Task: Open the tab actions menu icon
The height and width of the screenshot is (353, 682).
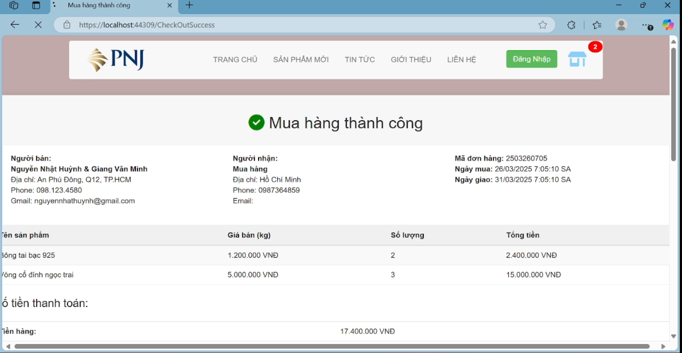Action: coord(36,5)
